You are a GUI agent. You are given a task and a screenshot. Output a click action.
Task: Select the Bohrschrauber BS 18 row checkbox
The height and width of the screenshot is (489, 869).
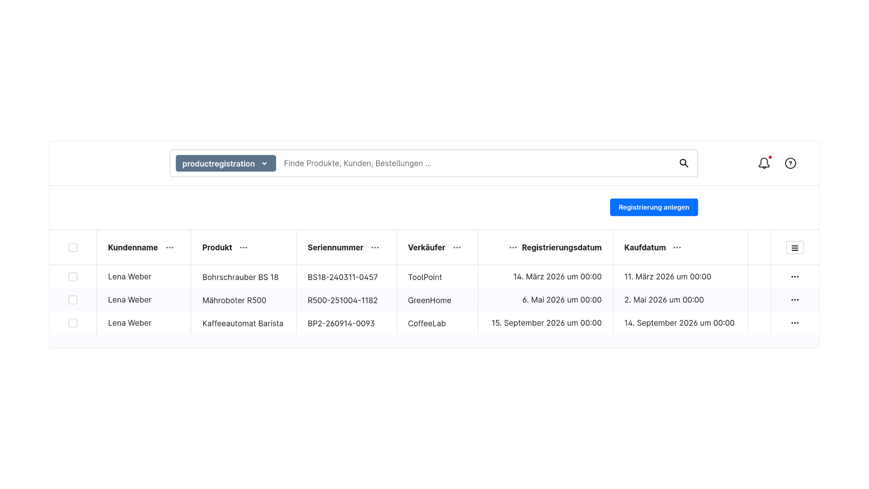point(73,277)
